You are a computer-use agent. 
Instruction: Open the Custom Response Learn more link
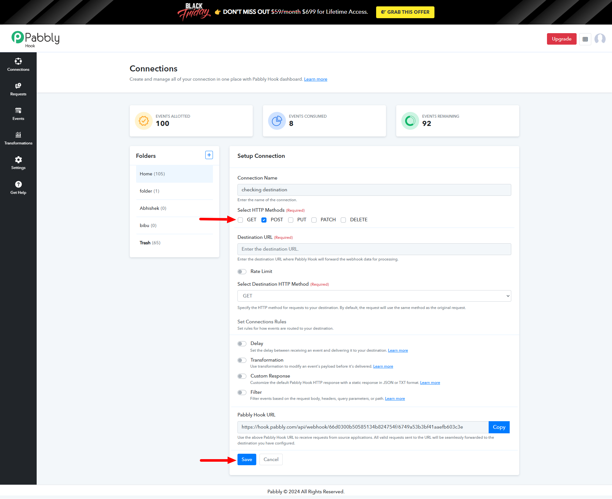[430, 383]
